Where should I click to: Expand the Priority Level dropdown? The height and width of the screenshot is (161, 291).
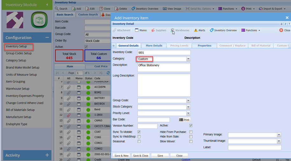point(188,113)
